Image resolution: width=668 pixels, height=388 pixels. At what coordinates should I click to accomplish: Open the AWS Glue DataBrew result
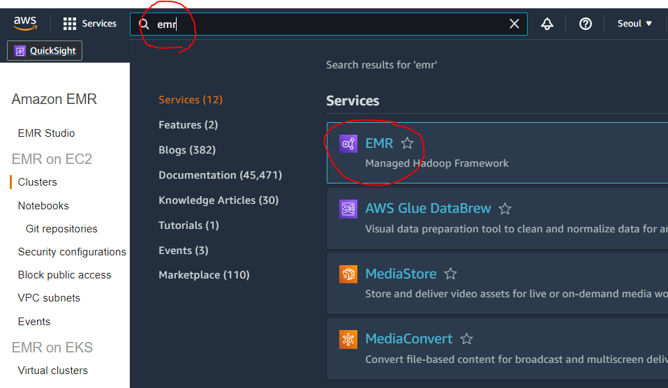(428, 208)
